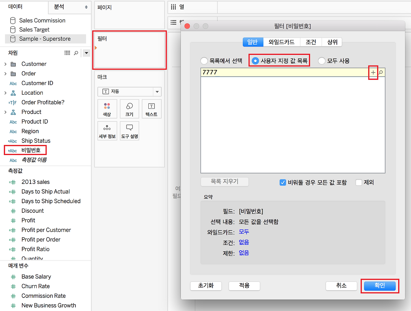Select the Days to Ship Actual measure

pyautogui.click(x=46, y=192)
